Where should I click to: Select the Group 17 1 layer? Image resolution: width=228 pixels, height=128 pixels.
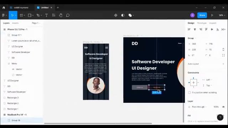point(22,35)
